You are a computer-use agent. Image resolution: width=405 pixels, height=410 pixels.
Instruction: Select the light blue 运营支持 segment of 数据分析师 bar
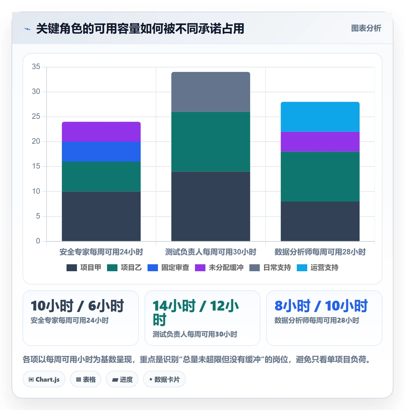pos(320,117)
